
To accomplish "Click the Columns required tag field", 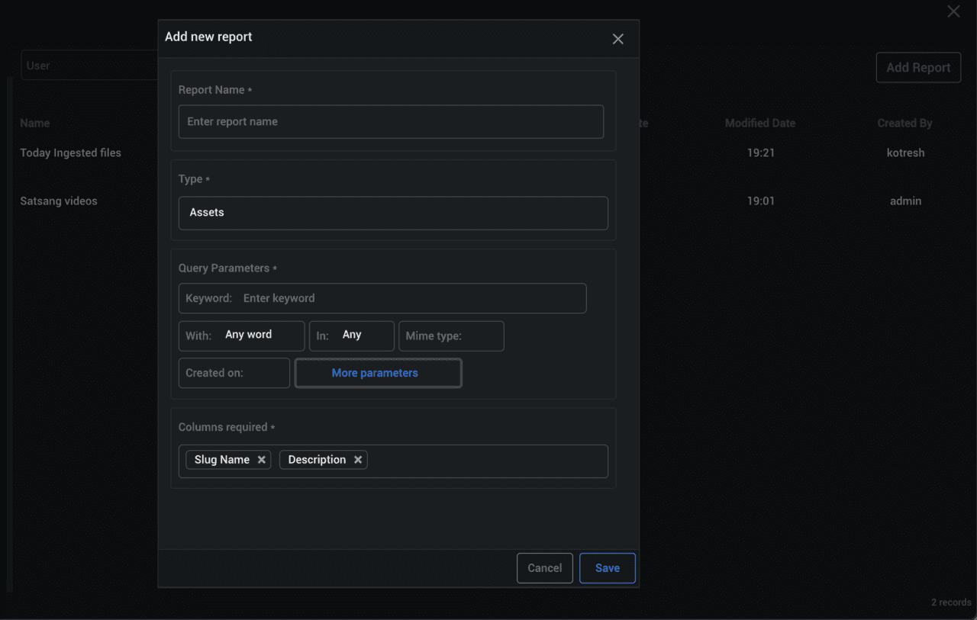I will 393,461.
